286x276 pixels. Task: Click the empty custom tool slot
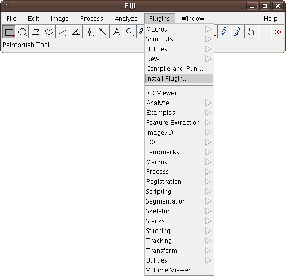[265, 32]
